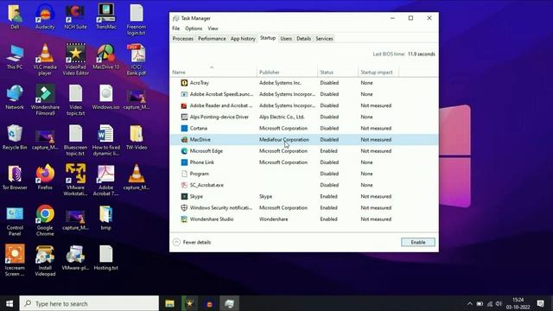This screenshot has width=553, height=311.
Task: Click Mediafour Corporation publisher cell
Action: tap(284, 140)
